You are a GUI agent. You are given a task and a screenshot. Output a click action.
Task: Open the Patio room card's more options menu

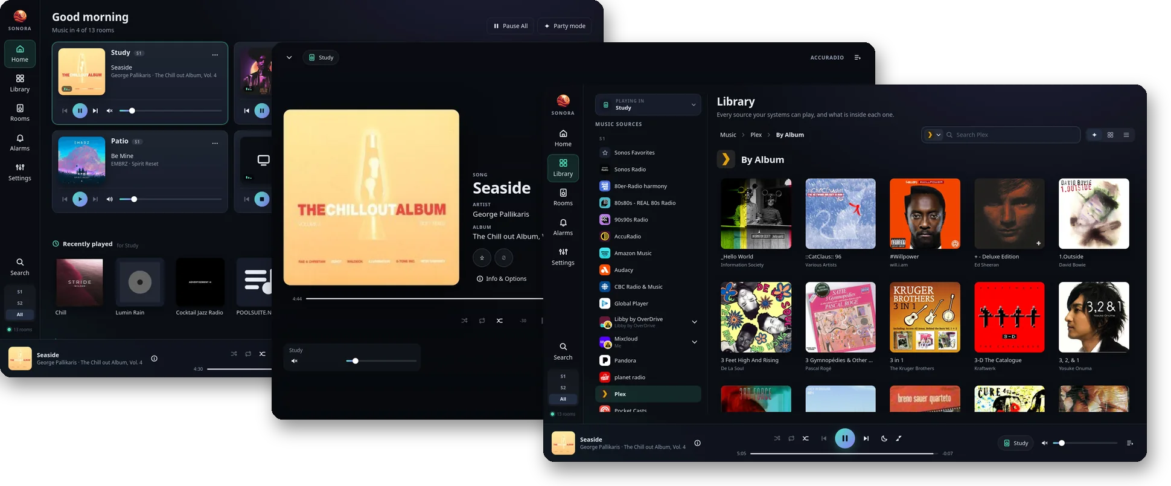click(215, 143)
